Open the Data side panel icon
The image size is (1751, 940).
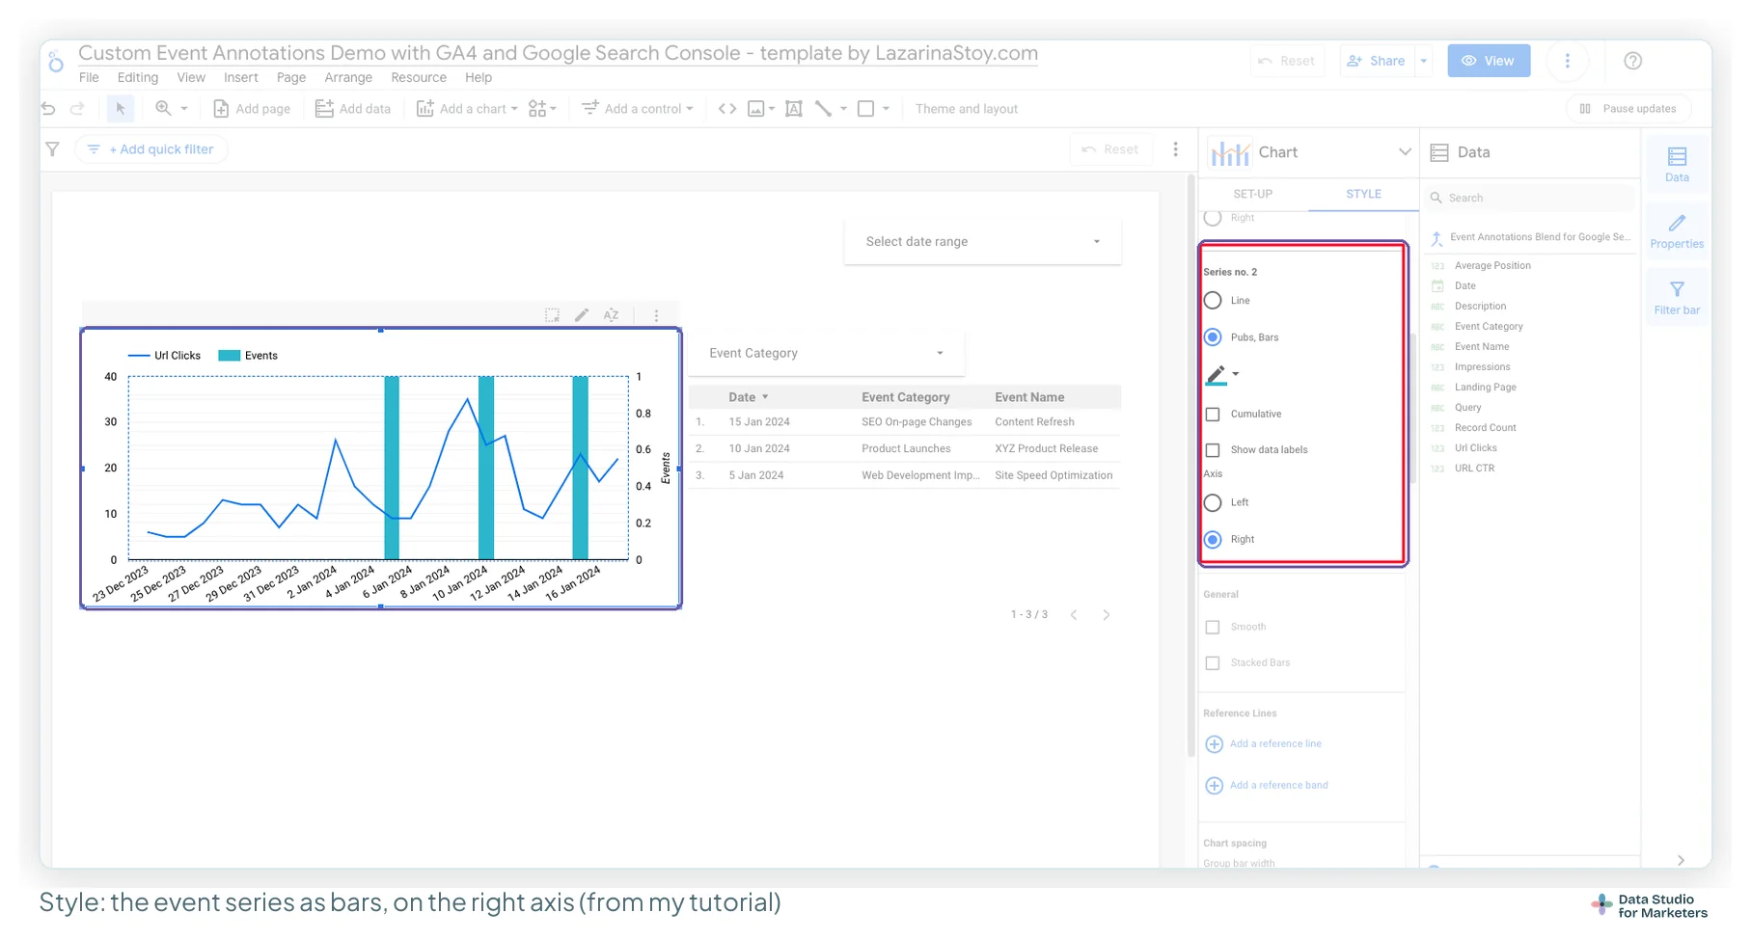1677,164
